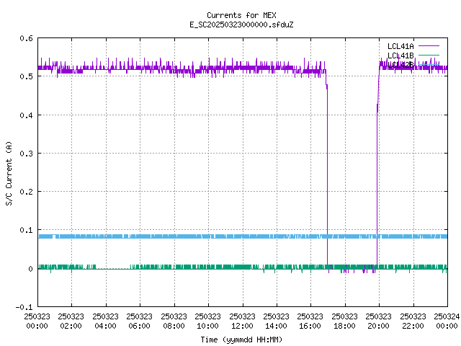Viewport: 461px width, 346px height.
Task: Click the x-axis tick '250323 10:00'
Action: [x=207, y=321]
